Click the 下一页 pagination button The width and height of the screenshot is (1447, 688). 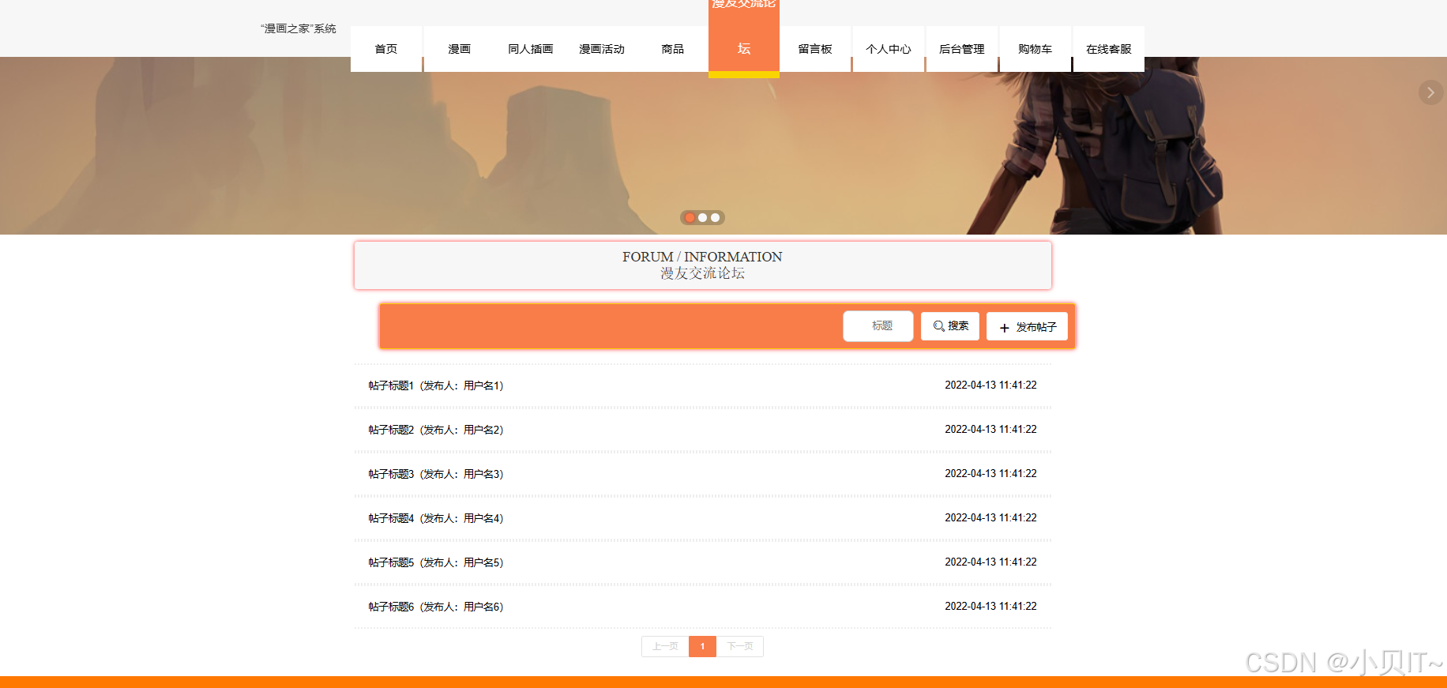click(740, 646)
